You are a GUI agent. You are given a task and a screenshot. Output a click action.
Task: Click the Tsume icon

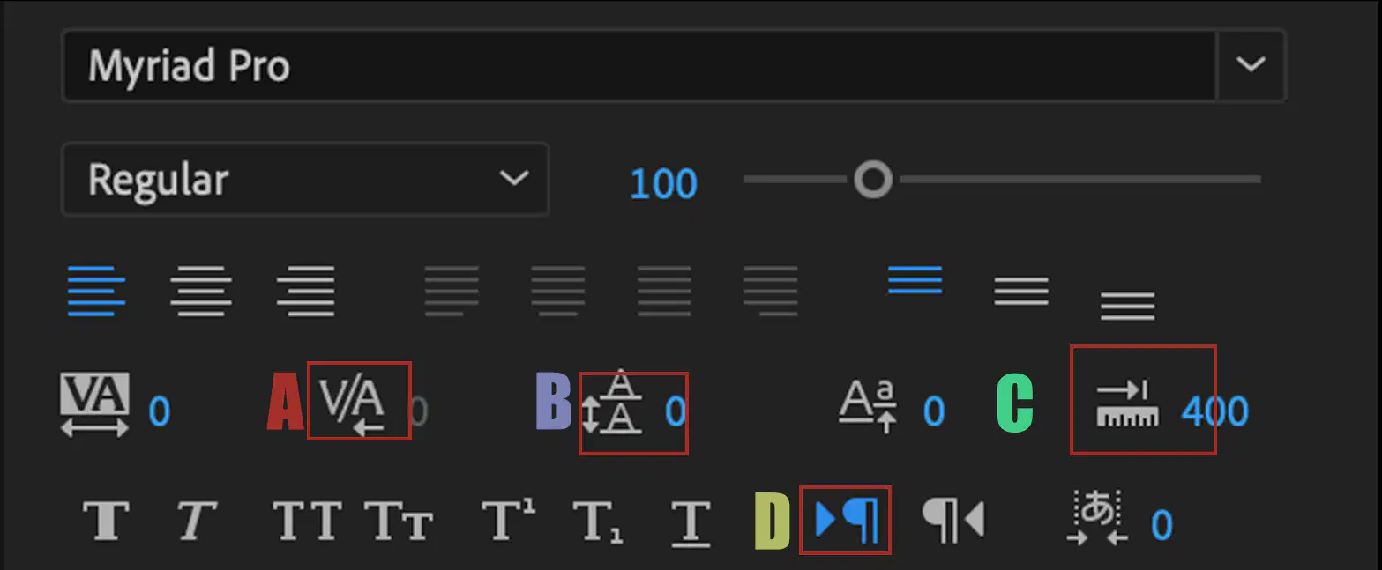pyautogui.click(x=1097, y=520)
